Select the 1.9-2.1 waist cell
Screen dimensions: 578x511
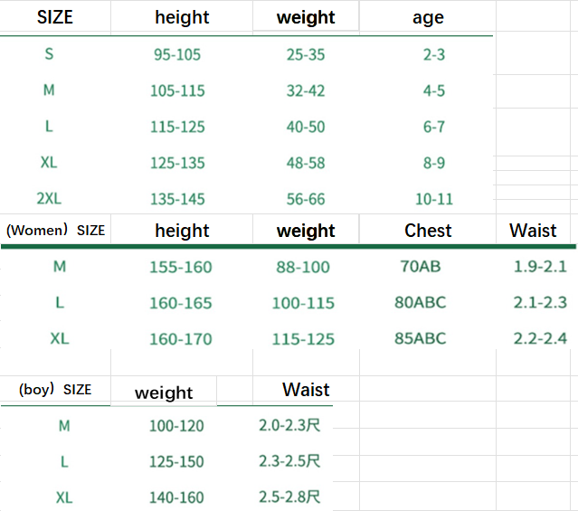tap(540, 267)
